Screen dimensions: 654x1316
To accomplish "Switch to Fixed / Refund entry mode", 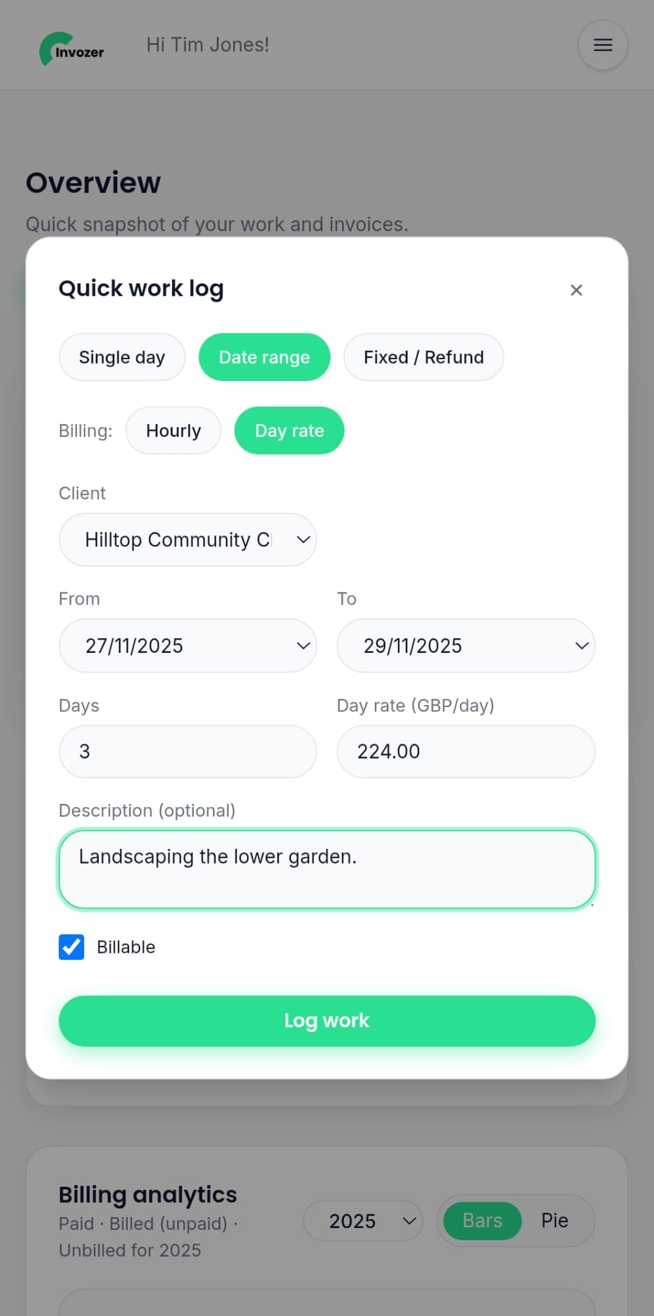I will coord(423,357).
